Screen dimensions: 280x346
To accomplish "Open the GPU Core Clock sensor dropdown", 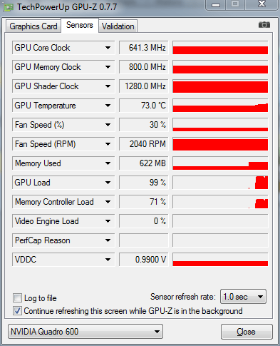I will (x=108, y=48).
